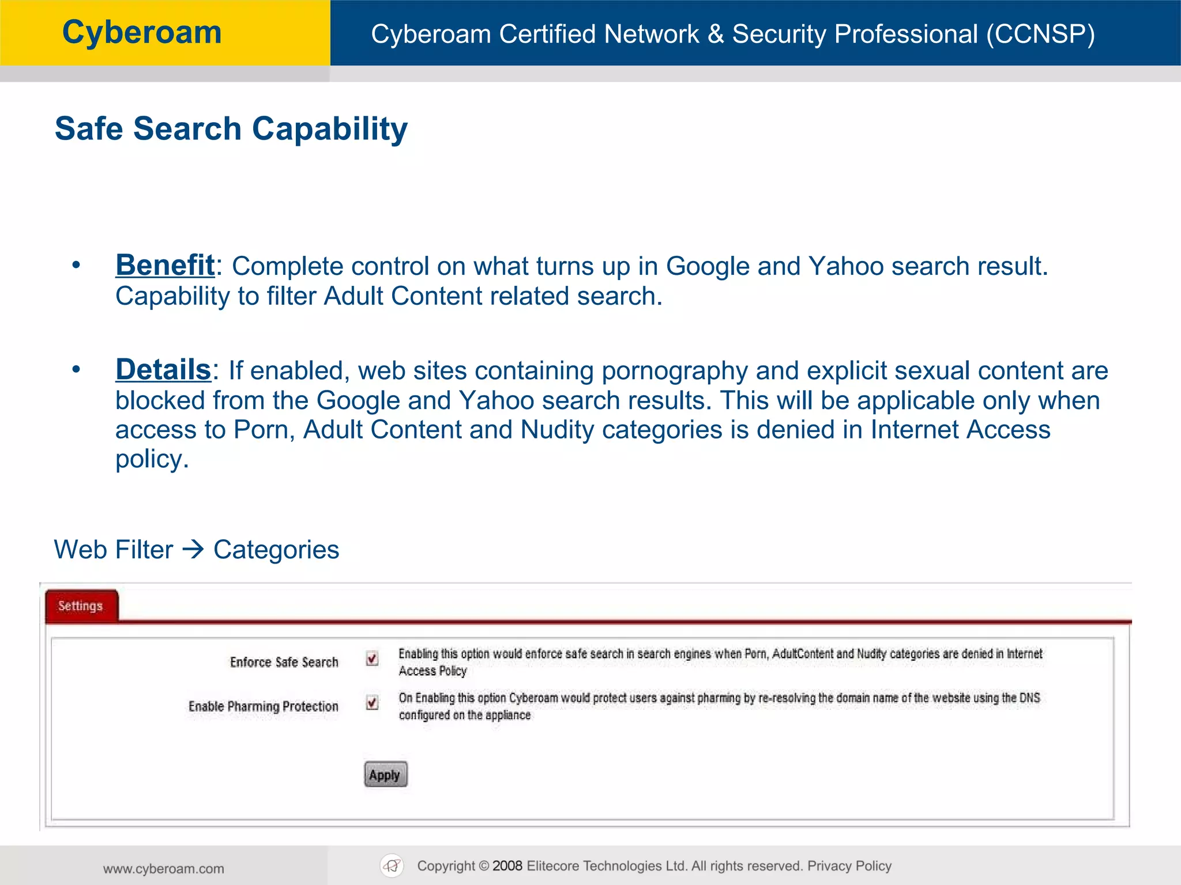
Task: Select the 'Safe Search Capability' heading
Action: 231,129
